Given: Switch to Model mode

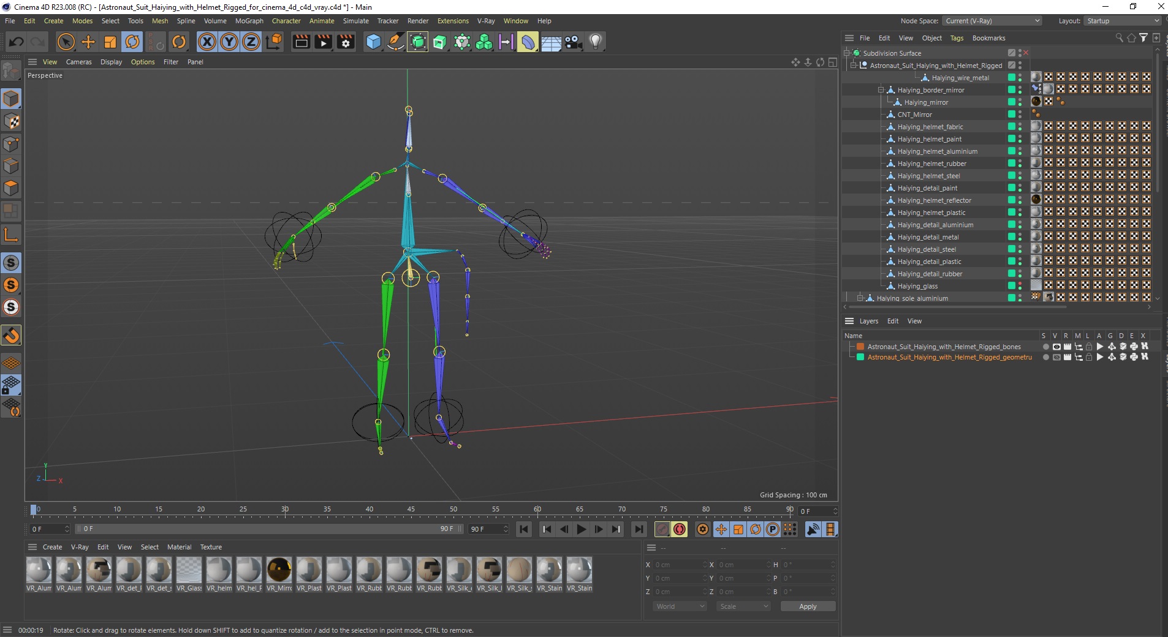Looking at the screenshot, I should click(11, 99).
